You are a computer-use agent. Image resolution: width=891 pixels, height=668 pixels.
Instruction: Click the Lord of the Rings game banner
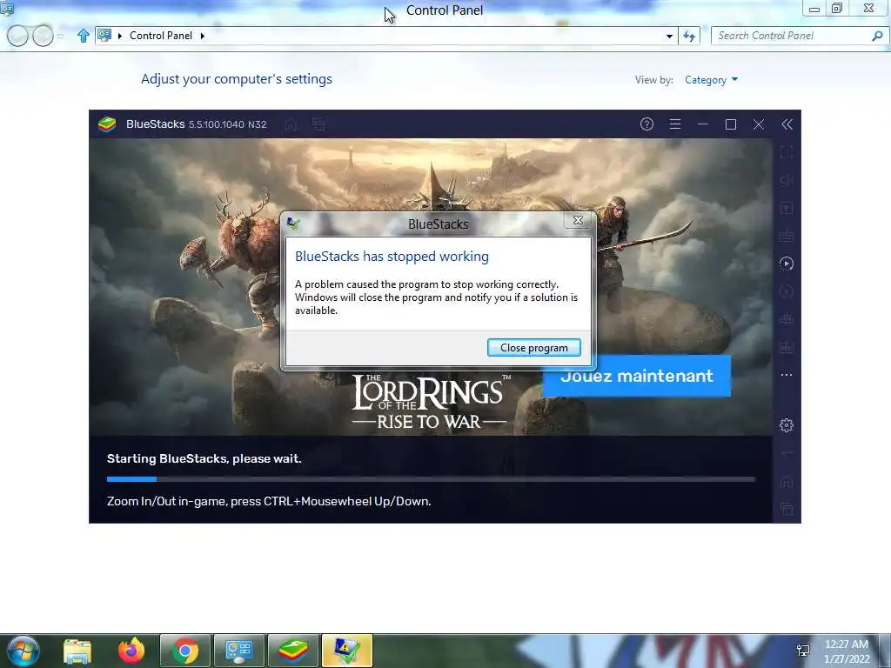click(430, 287)
